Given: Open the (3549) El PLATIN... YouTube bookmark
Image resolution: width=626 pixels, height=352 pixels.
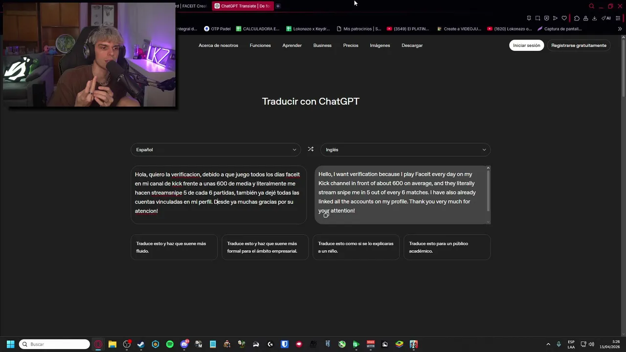Looking at the screenshot, I should click(408, 29).
